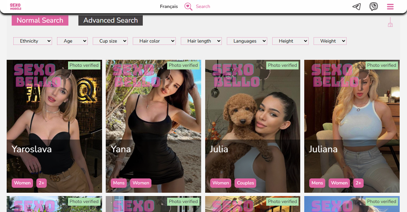Viewport: 407px width, 212px height.
Task: Click the SEXO MODELS logo
Action: click(x=15, y=6)
